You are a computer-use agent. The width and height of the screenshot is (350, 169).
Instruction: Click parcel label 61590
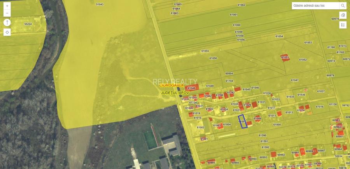coord(262,135)
